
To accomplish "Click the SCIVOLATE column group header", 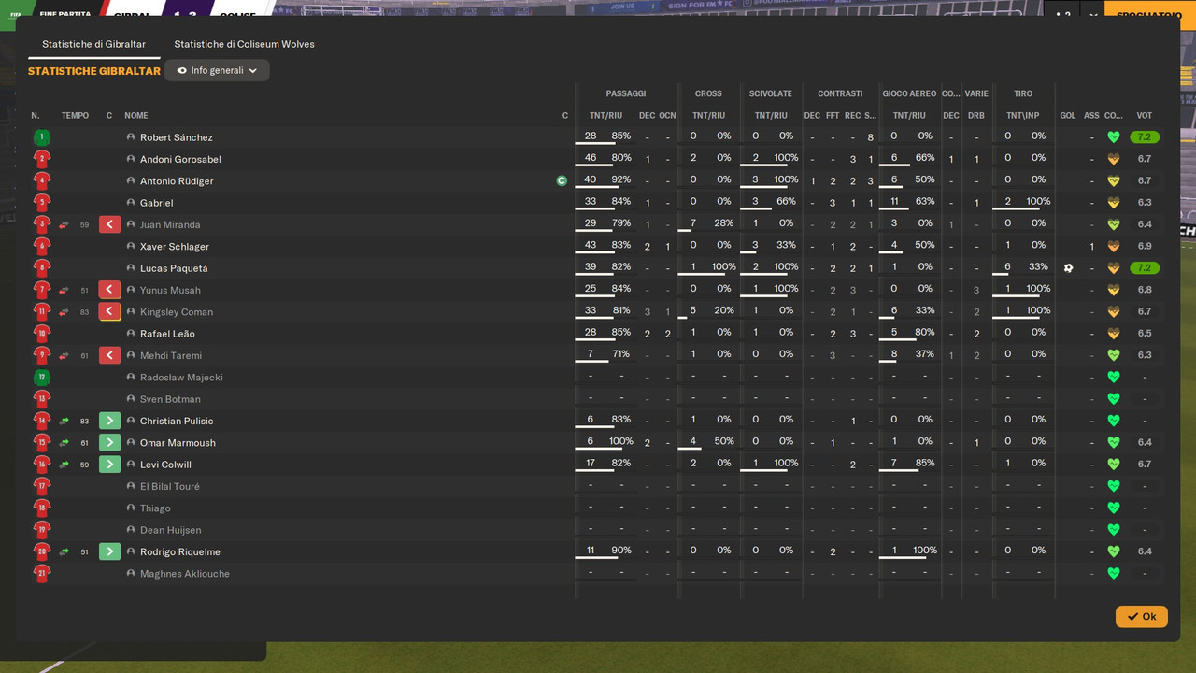I will 771,93.
